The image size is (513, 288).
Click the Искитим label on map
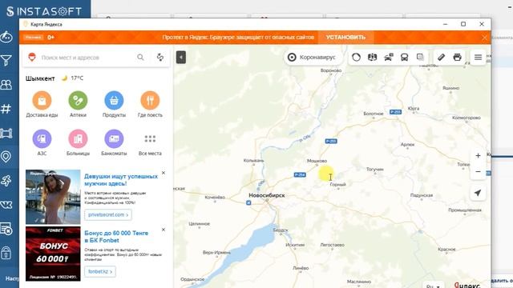tap(295, 245)
